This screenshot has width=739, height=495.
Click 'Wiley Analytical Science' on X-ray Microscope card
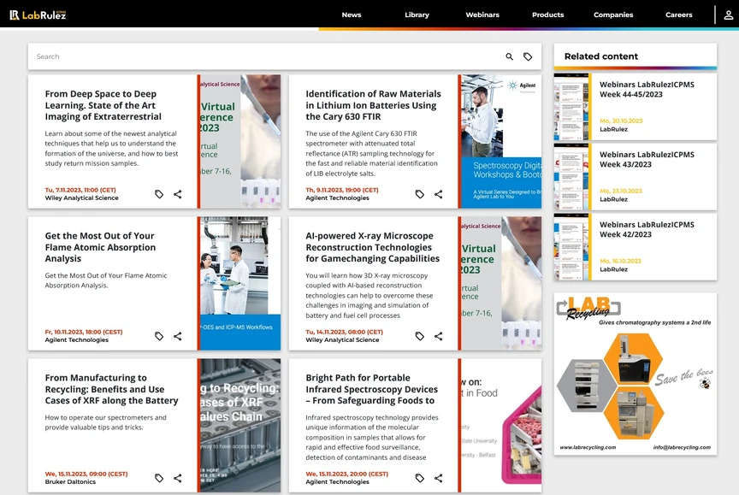[342, 340]
